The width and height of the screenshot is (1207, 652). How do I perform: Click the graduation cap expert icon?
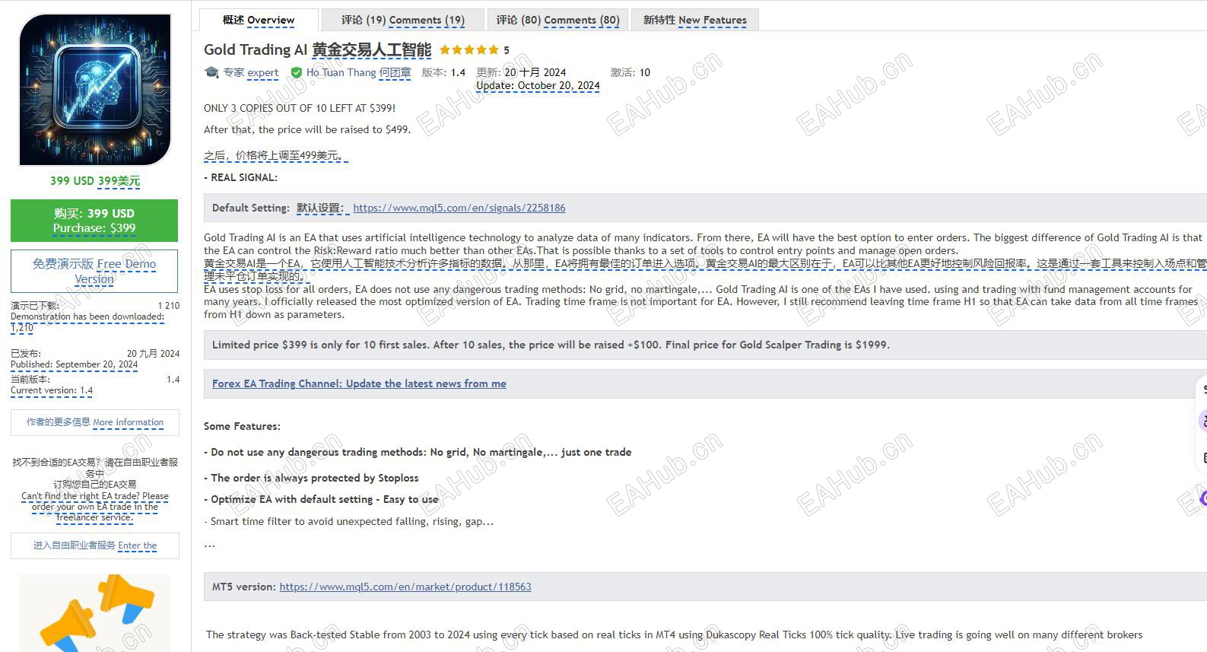click(211, 72)
